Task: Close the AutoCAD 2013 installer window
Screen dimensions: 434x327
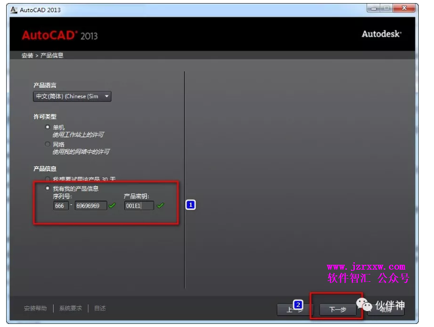Action: point(404,9)
